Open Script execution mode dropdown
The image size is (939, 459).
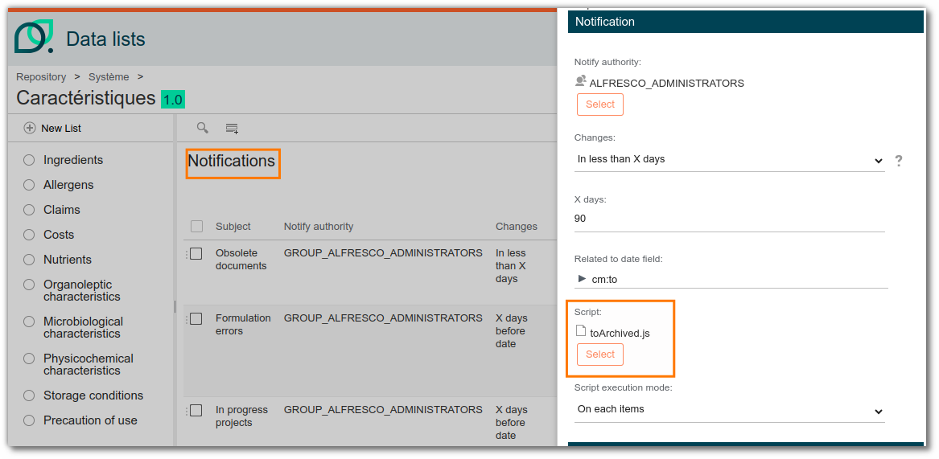730,410
